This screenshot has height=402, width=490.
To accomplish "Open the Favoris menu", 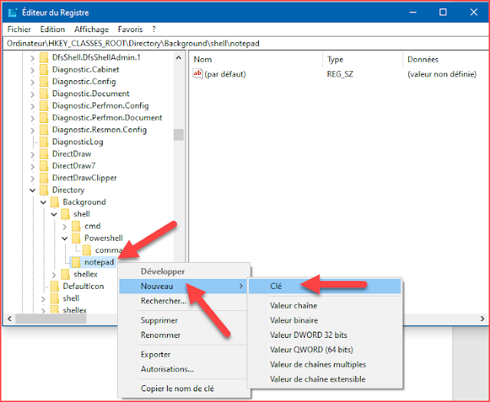I will click(130, 29).
